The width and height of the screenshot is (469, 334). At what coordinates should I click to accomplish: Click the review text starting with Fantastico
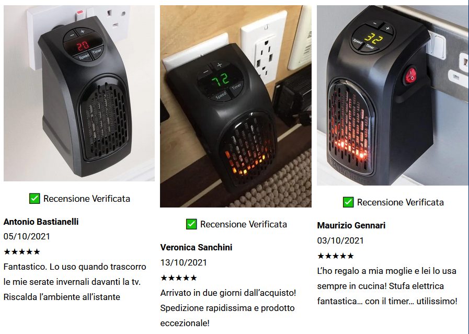click(75, 282)
